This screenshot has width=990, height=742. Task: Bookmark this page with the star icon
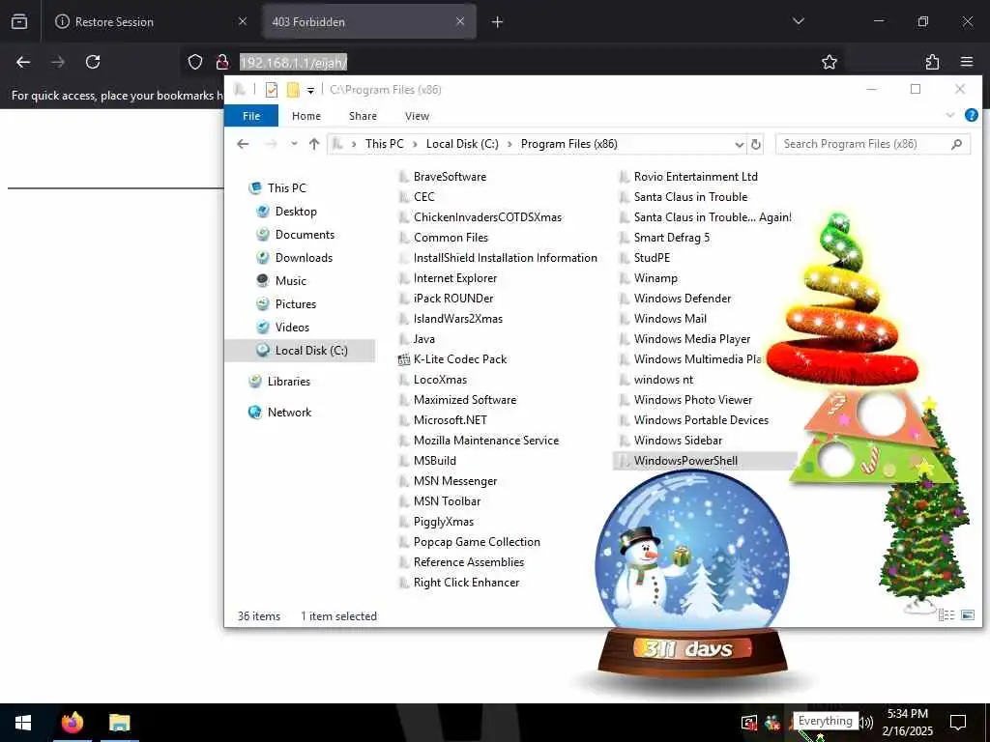(x=829, y=62)
